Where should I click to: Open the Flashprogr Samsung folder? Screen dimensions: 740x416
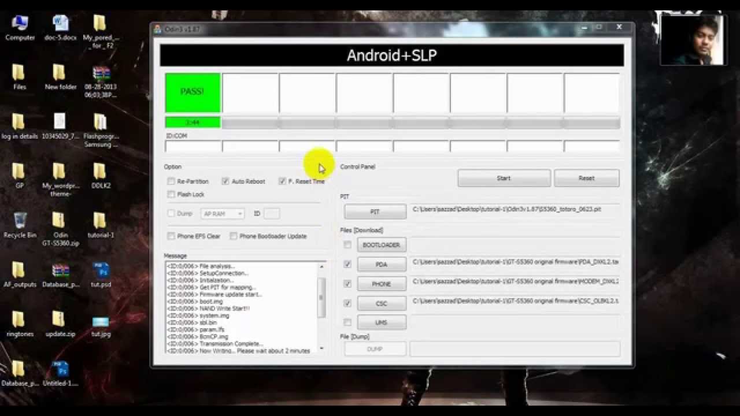pos(101,131)
